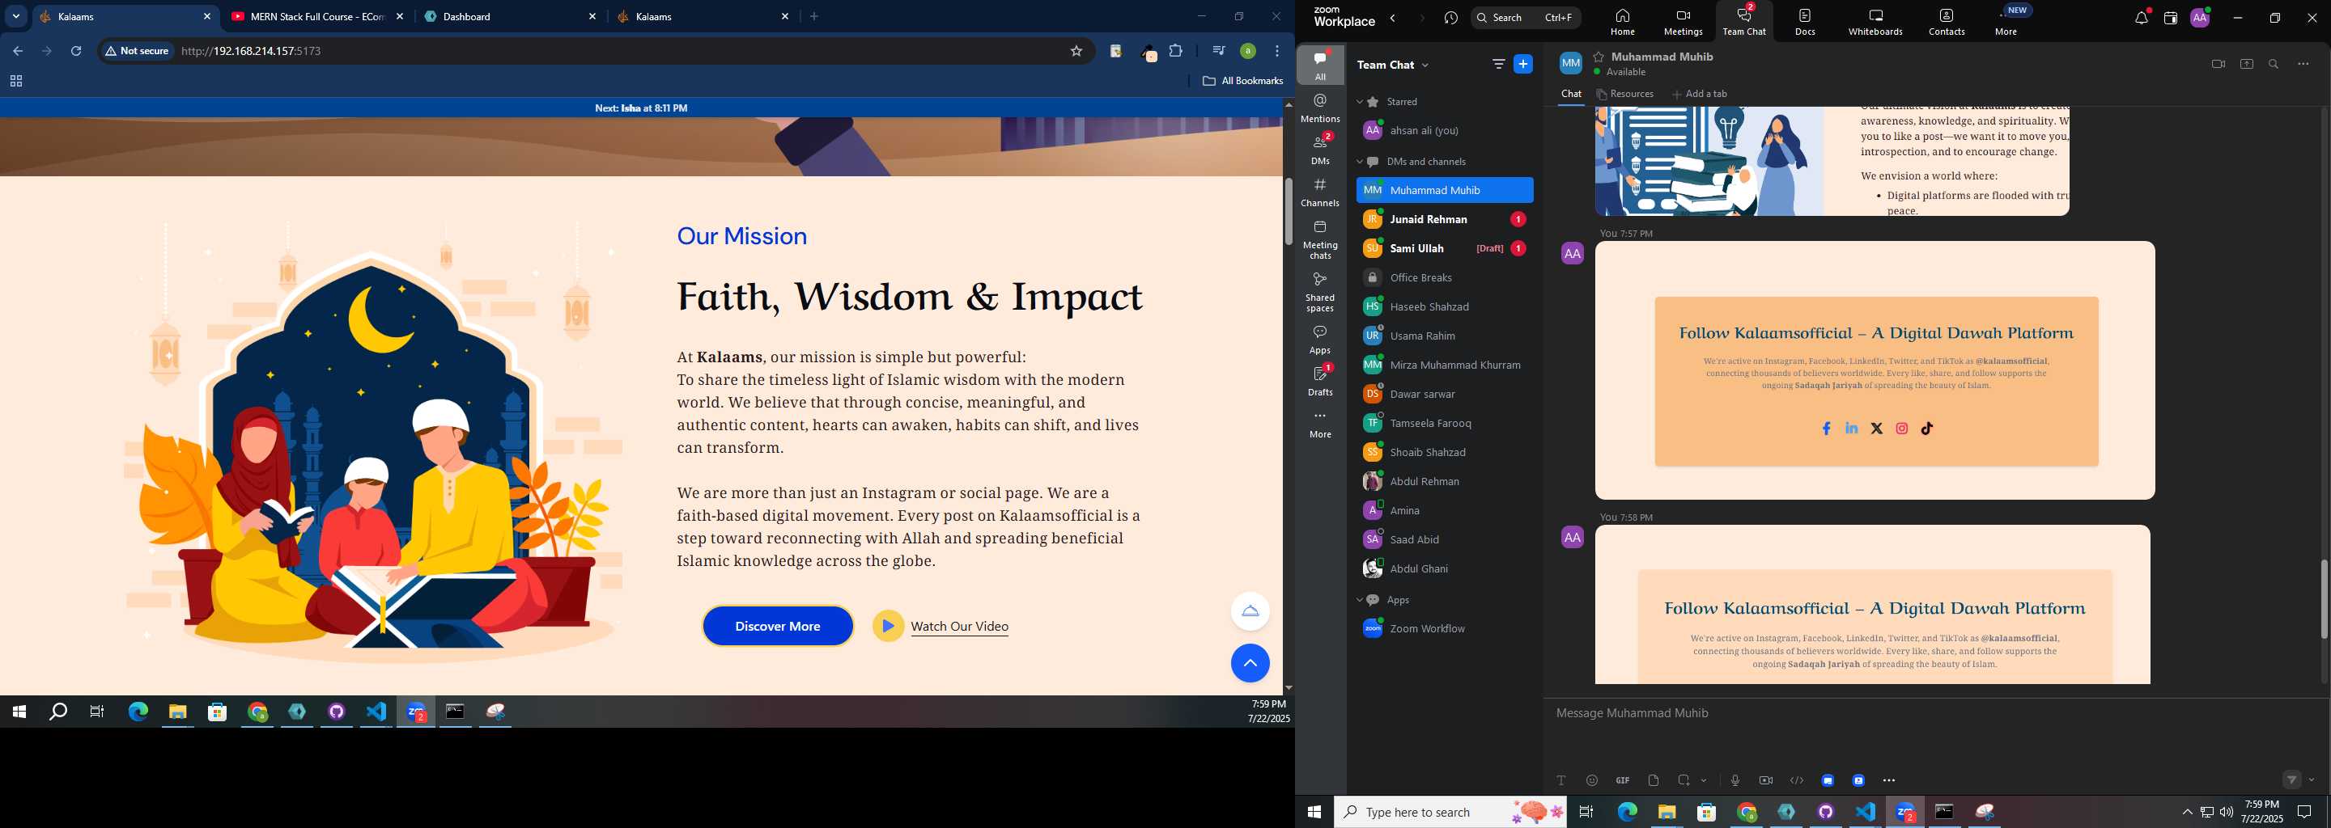Image resolution: width=2331 pixels, height=828 pixels.
Task: Open Zoom notifications bell
Action: (x=2141, y=18)
